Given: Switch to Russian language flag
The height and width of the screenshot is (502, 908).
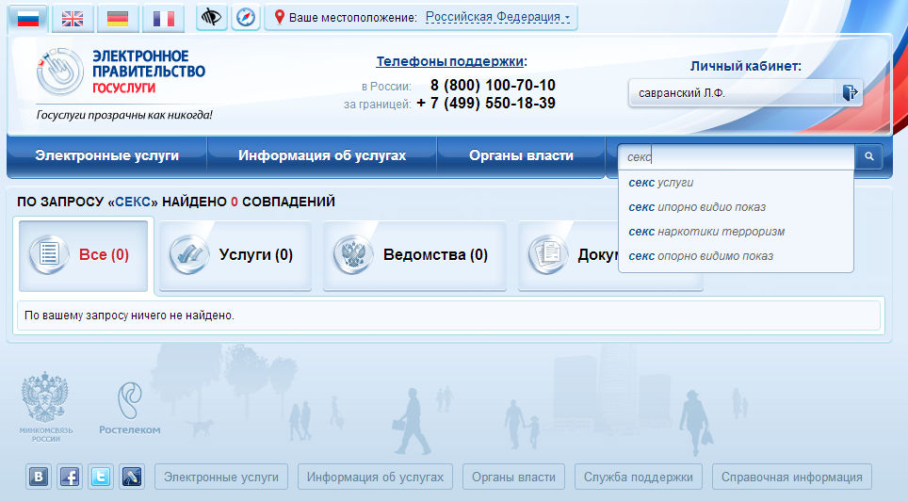Looking at the screenshot, I should 28,19.
